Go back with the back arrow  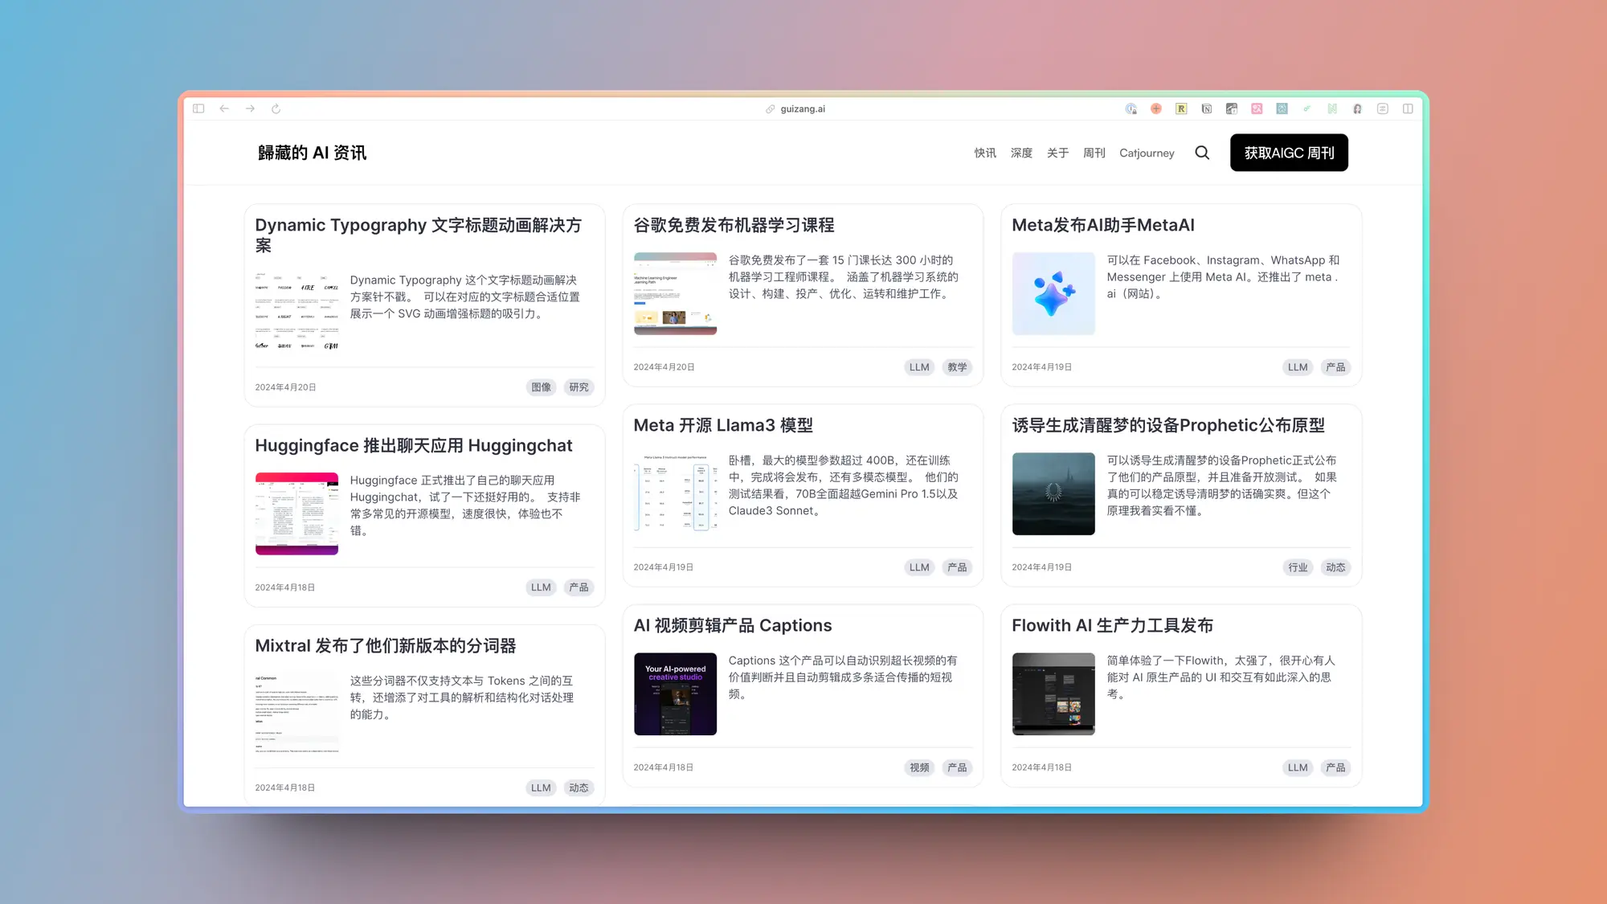[x=224, y=108]
